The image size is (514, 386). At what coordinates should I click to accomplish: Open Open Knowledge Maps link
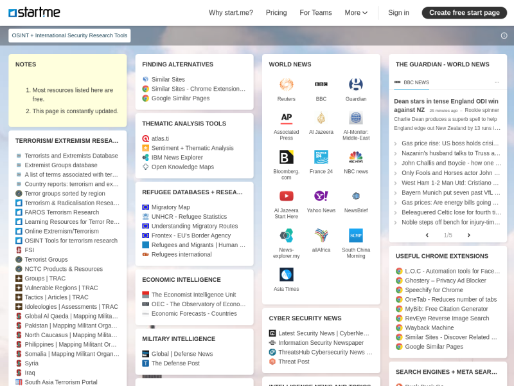182,167
